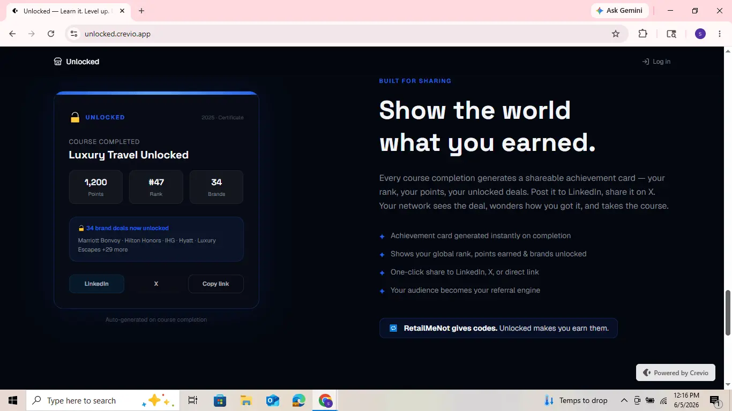Open the Powered by Crevio badge
Image resolution: width=732 pixels, height=411 pixels.
coord(676,372)
